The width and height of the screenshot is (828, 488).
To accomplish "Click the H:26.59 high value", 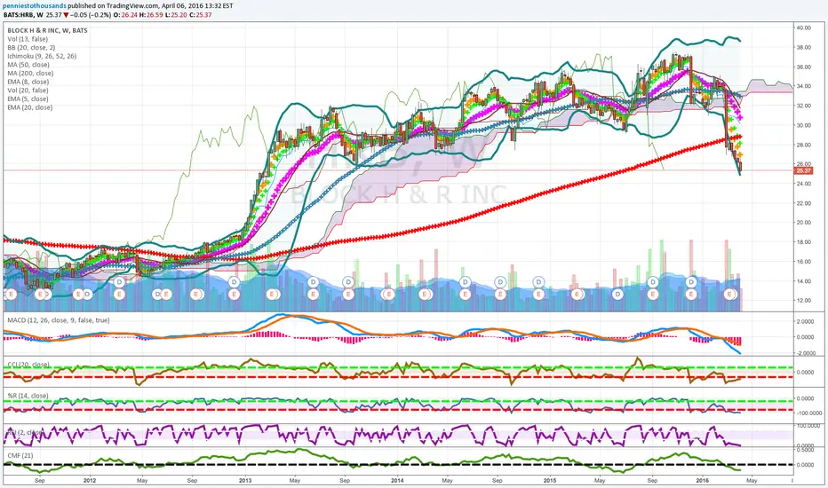I will coord(152,15).
